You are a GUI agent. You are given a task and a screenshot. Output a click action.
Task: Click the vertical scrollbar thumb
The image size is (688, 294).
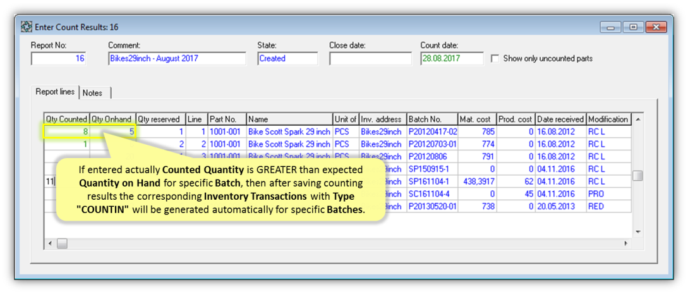638,176
